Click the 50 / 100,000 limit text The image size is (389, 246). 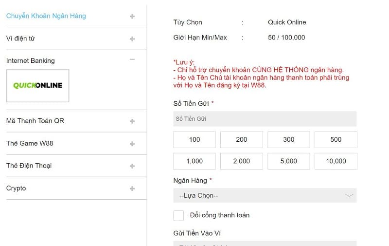286,38
